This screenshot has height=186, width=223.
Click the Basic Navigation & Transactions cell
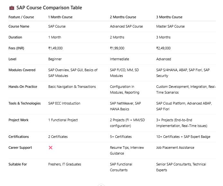click(72, 87)
